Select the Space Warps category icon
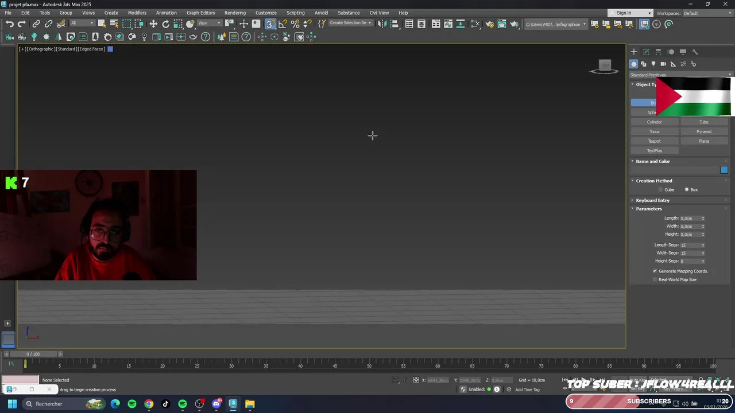The image size is (735, 413). pos(683,64)
